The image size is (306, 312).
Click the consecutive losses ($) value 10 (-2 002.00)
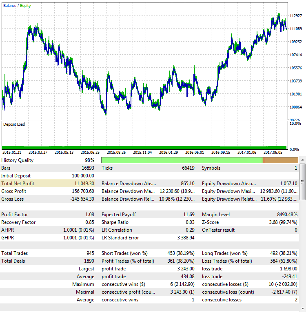[283, 284]
